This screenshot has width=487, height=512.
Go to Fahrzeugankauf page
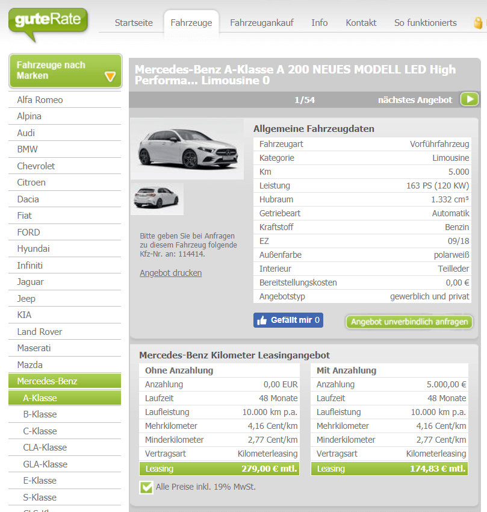click(262, 23)
